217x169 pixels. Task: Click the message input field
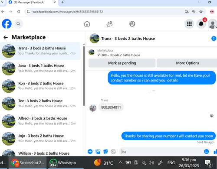click(x=162, y=152)
